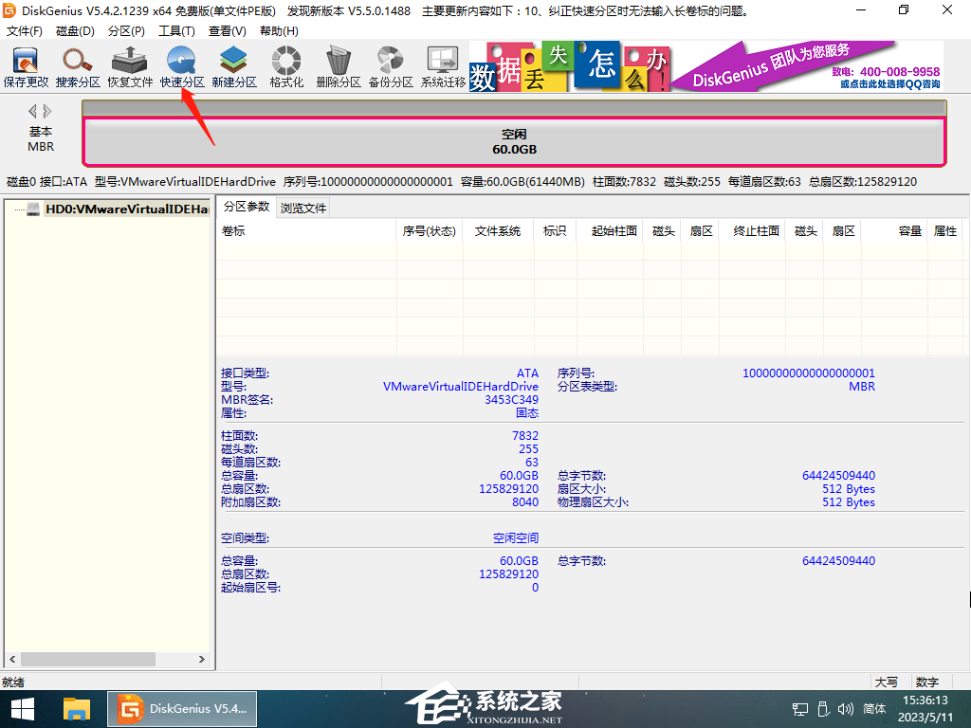Switch to the 浏览文件 tab

click(303, 208)
